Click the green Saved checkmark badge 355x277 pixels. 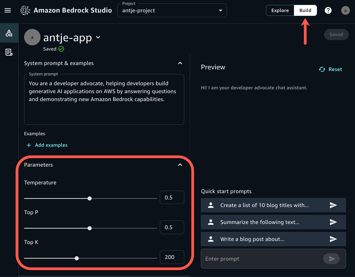coord(61,49)
